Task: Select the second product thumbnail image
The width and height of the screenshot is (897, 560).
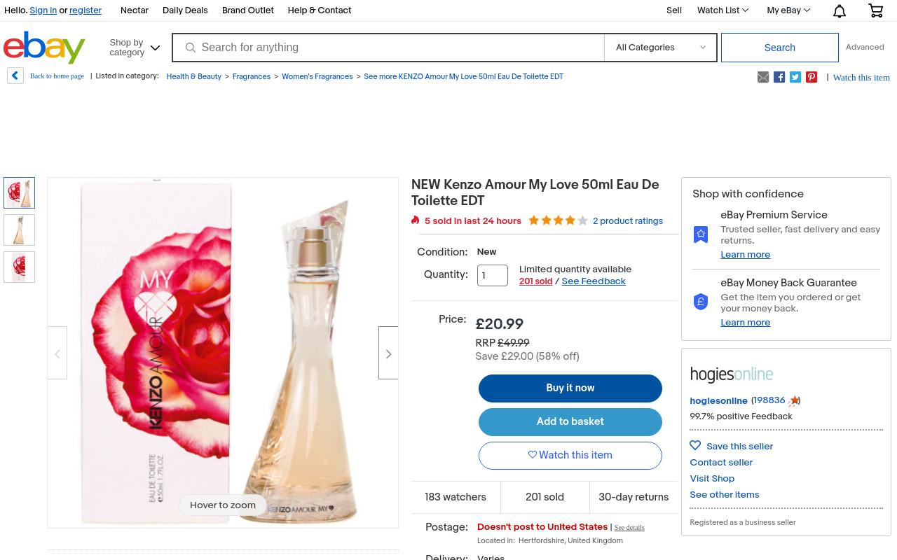Action: tap(19, 230)
